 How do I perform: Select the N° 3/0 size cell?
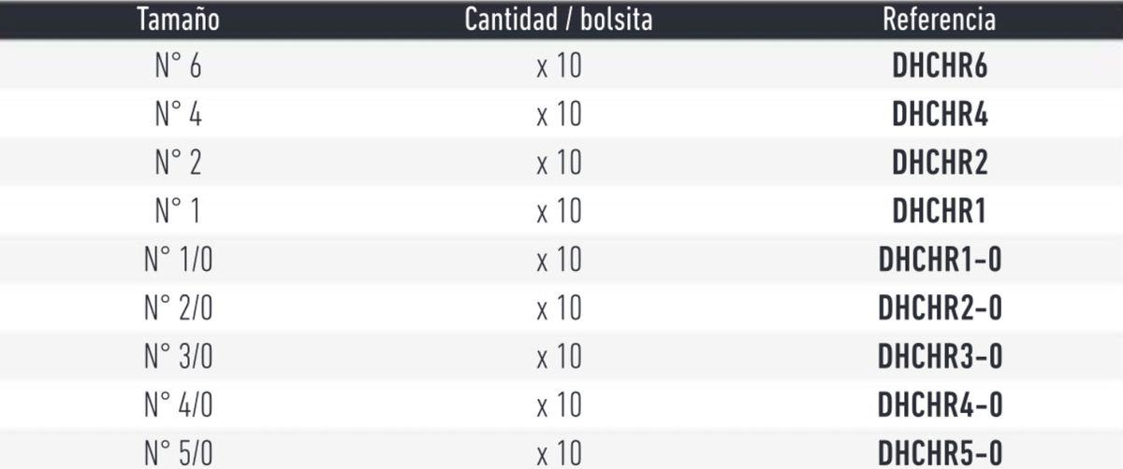178,357
